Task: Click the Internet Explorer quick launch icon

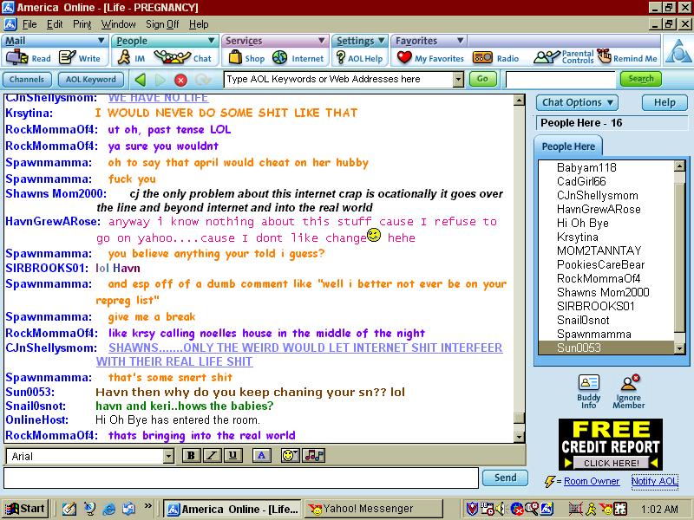Action: [109, 509]
